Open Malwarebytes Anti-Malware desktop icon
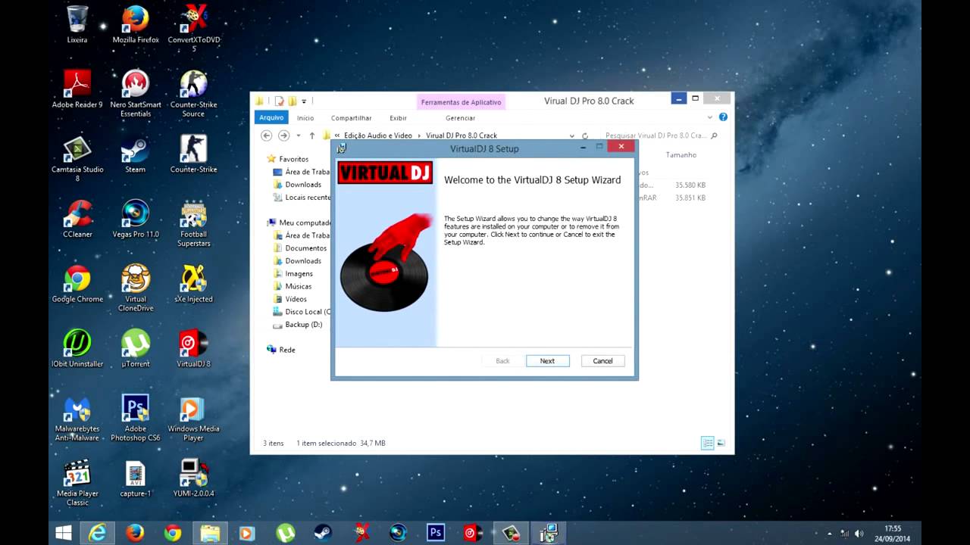This screenshot has width=970, height=545. [x=77, y=418]
